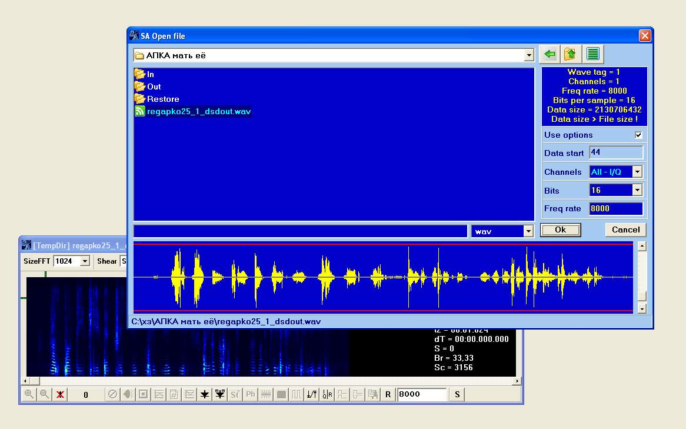Screen dimensions: 686x429
Task: Click the 'Freq rate = 8000' info line
Action: [594, 91]
